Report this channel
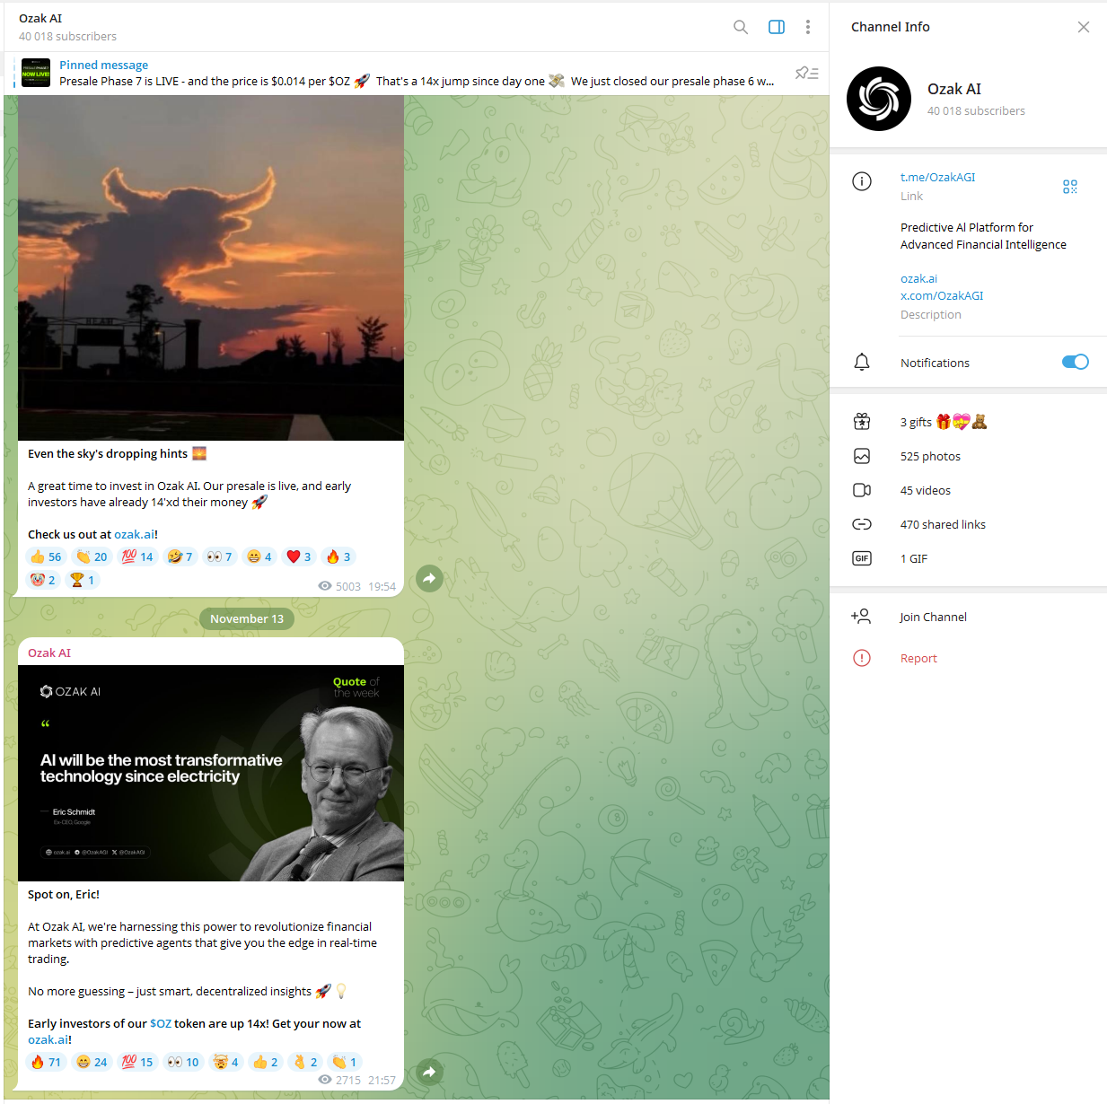 click(x=918, y=659)
